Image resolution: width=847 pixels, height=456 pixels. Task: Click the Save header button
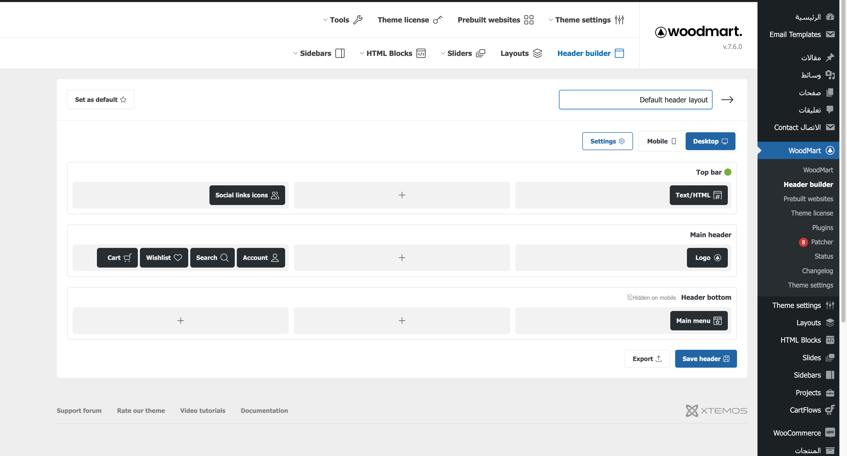coord(706,358)
